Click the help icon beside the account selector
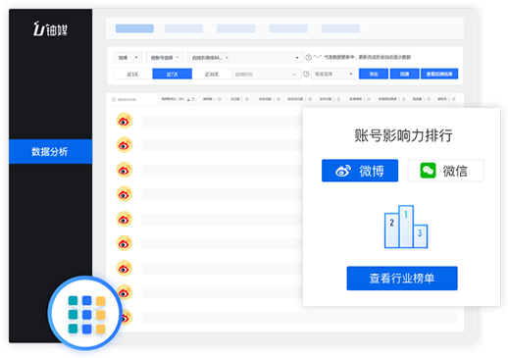 click(x=308, y=57)
